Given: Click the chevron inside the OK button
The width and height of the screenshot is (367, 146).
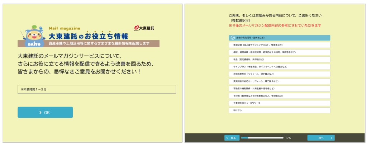Looking at the screenshot, I should [x=40, y=112].
